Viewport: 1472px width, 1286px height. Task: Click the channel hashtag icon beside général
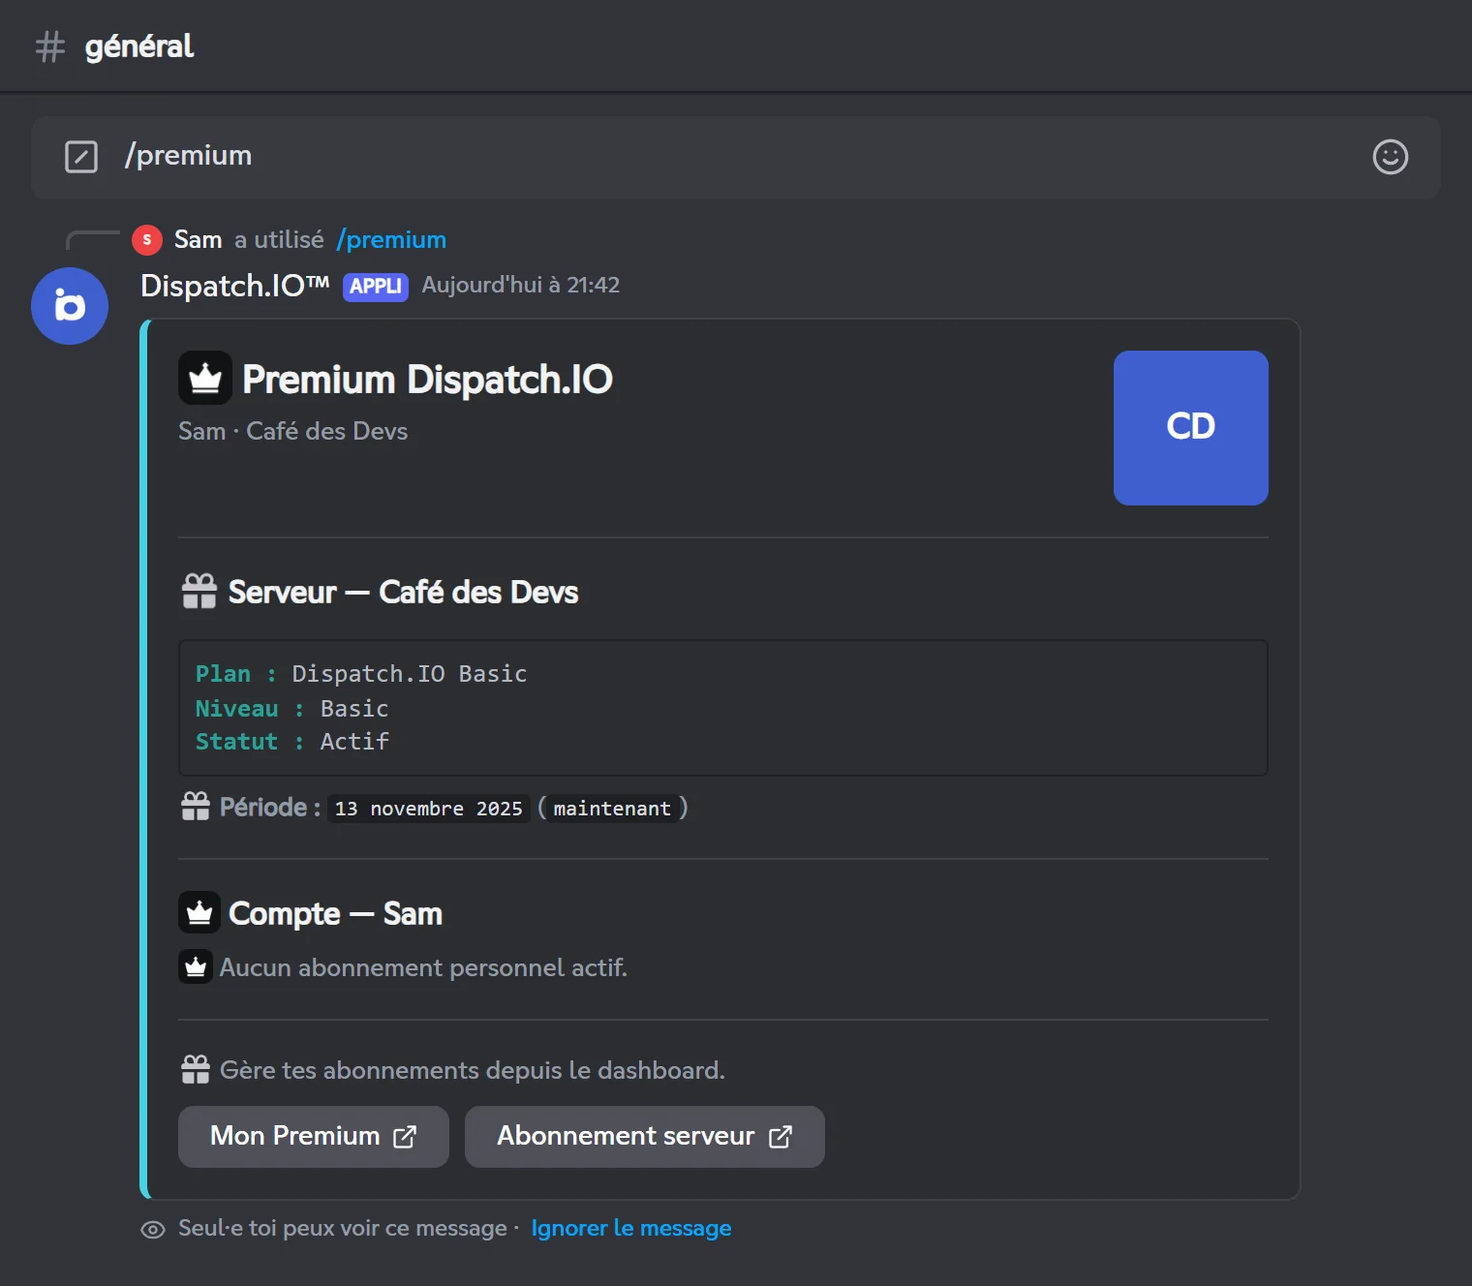coord(49,46)
